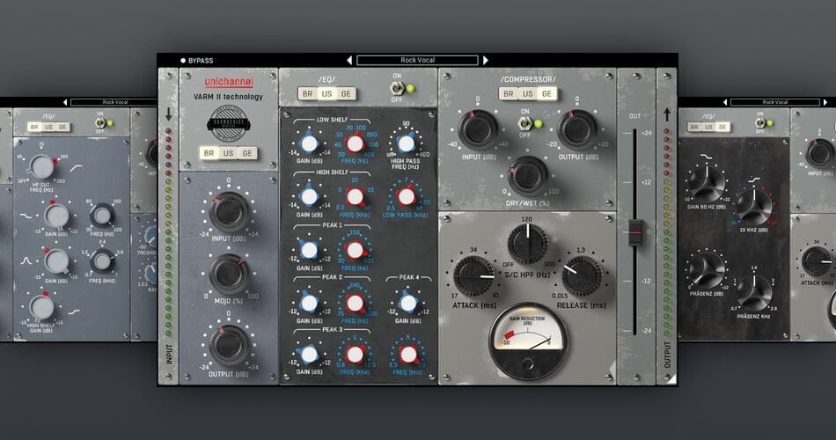Image resolution: width=836 pixels, height=440 pixels.
Task: Open Rock Vocal preset in left background window
Action: (x=114, y=102)
